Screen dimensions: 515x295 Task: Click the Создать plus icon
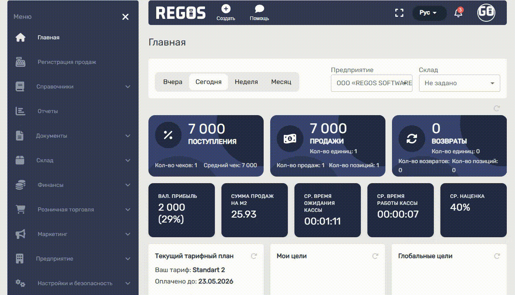coord(226,9)
